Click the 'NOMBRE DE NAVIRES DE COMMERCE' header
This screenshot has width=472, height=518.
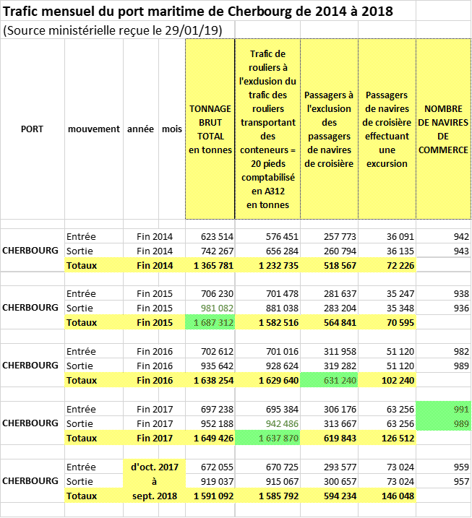[x=443, y=129]
